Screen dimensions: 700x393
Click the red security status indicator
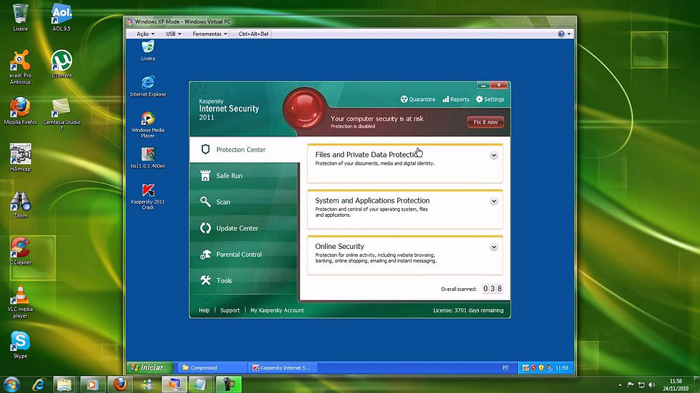304,110
